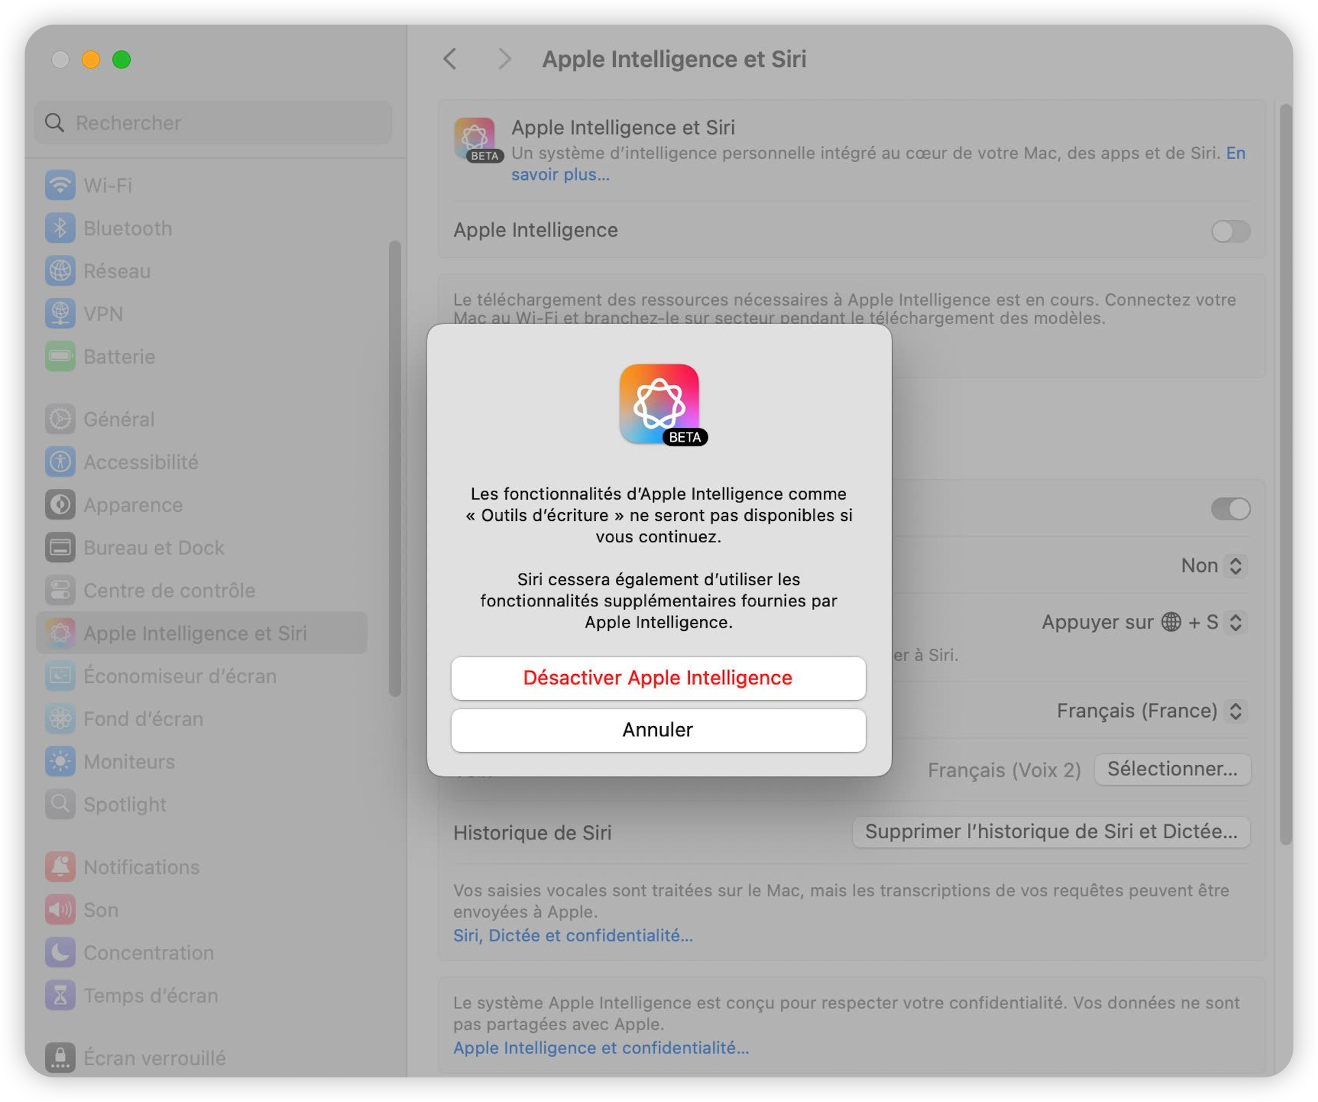1318x1102 pixels.
Task: Open the Appuyer sur keyboard shortcut dropdown
Action: click(1144, 622)
